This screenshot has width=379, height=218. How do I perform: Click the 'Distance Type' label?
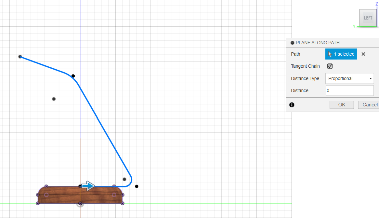pos(305,78)
